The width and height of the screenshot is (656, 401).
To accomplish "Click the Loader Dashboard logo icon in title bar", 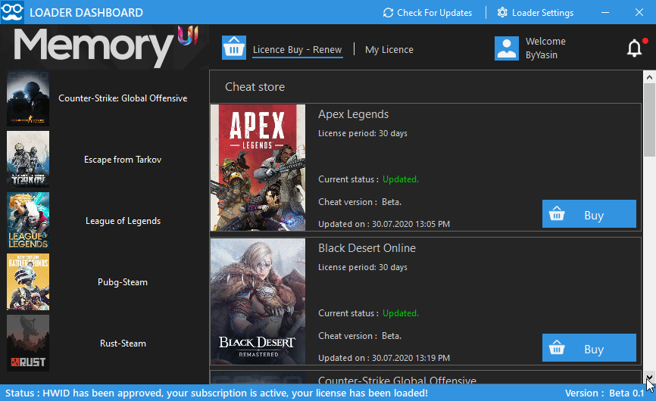I will [12, 11].
